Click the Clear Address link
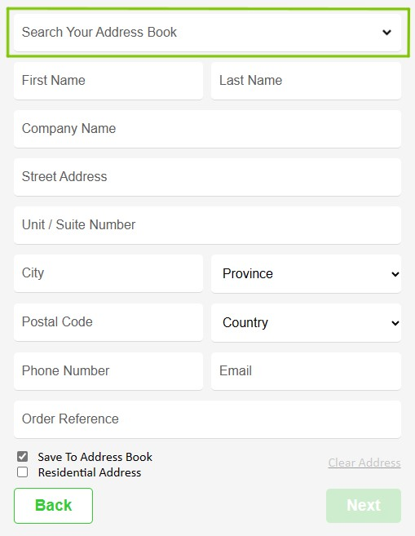 (x=364, y=463)
